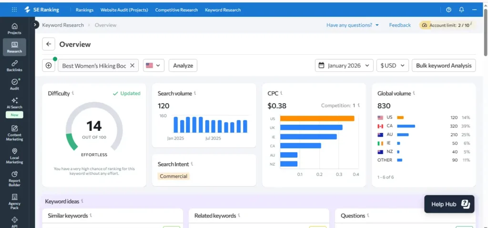Screen dimensions: 488x228
Task: Open Research in the sidebar
Action: 14,47
